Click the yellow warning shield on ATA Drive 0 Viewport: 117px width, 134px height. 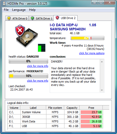click(x=9, y=18)
